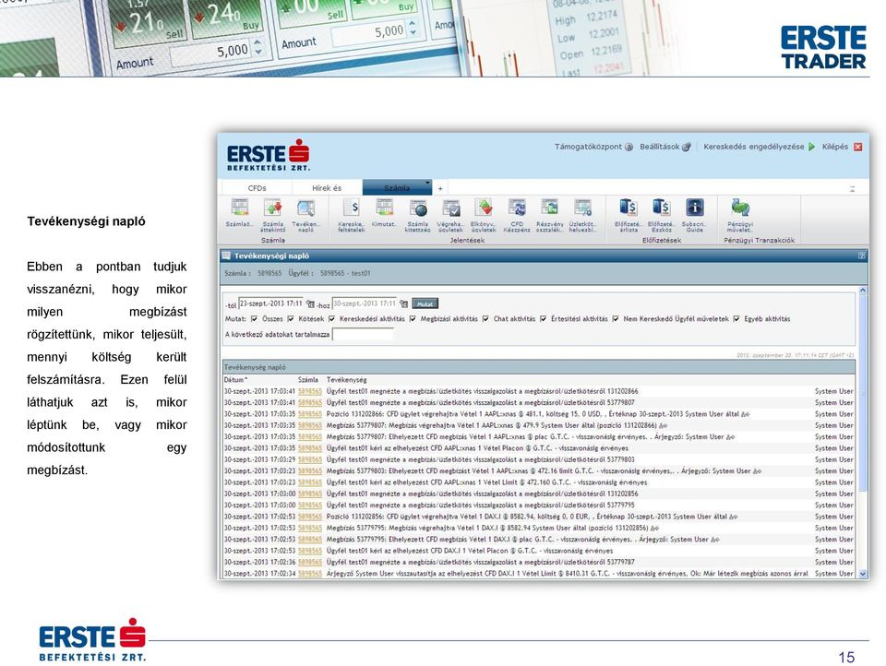
Task: Open the Számla tab dropdown arrow
Action: pyautogui.click(x=427, y=183)
